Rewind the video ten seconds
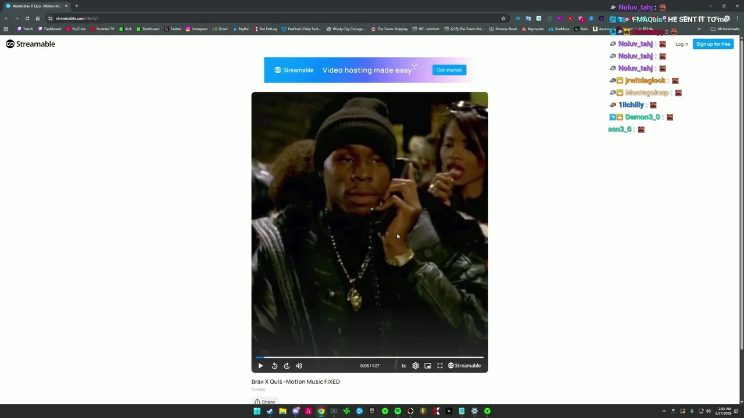Screen dimensions: 744x418 tap(274, 366)
